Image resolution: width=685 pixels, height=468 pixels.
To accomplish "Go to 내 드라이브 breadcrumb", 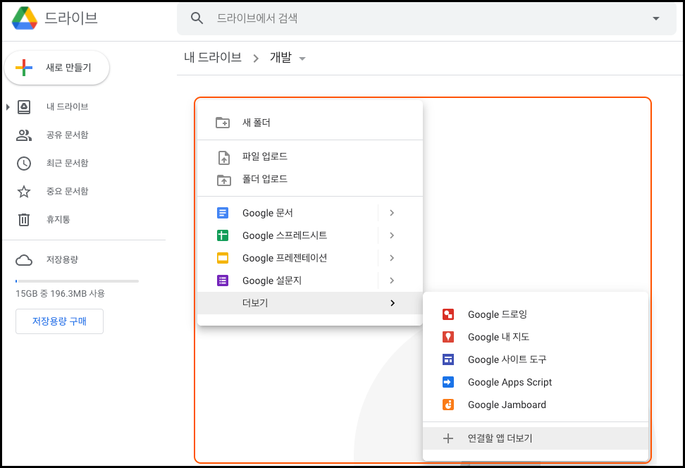I will [x=213, y=57].
